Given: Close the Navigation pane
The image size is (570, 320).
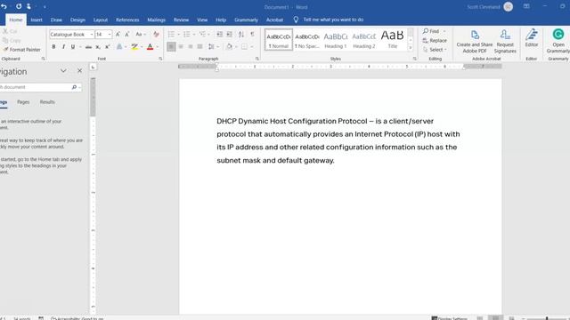Looking at the screenshot, I should 79,71.
